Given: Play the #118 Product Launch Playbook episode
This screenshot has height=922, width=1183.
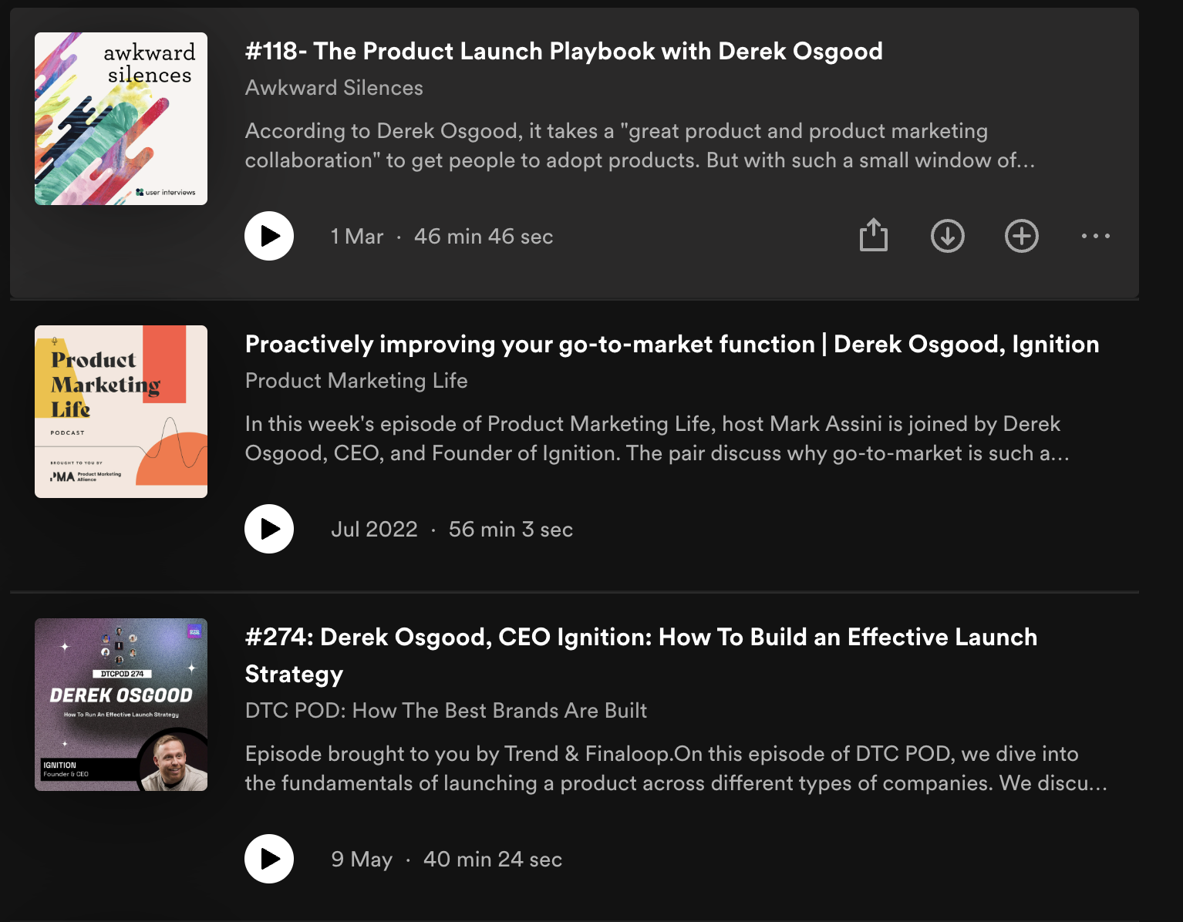Looking at the screenshot, I should pos(269,236).
